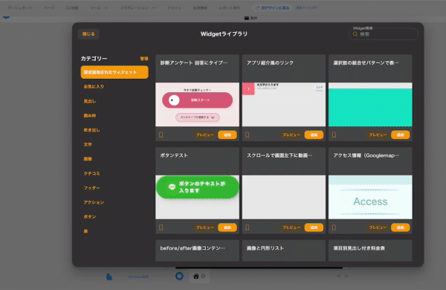This screenshot has width=446, height=290.
Task: Select the フッター category
Action: tap(91, 188)
